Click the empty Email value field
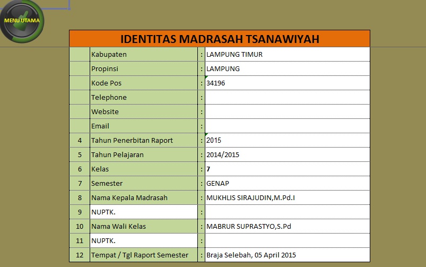Viewport: 426px width, 267px height. tap(288, 126)
